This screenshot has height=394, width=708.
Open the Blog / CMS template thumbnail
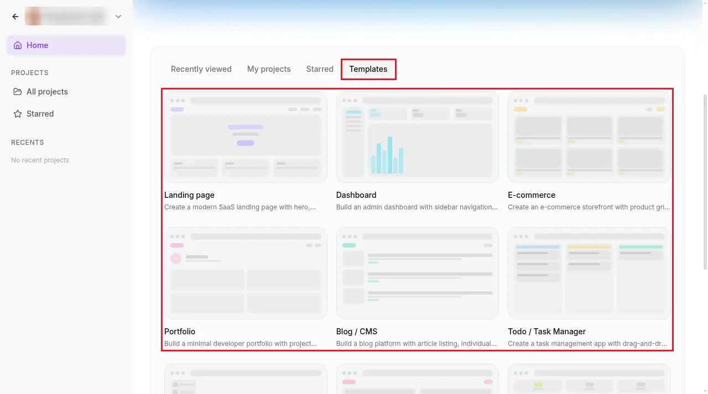(418, 274)
